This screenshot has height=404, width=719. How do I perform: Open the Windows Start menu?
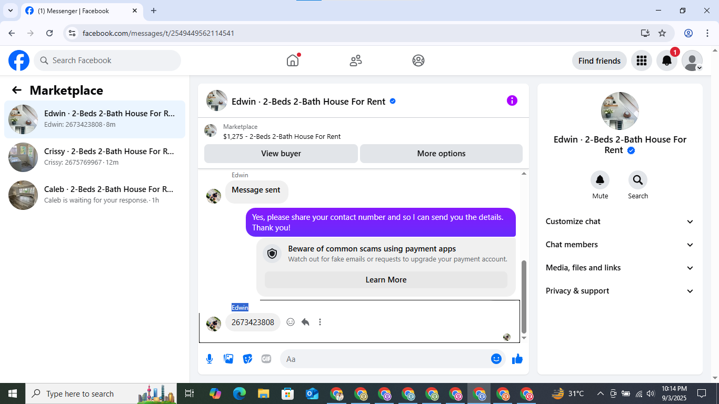13,393
